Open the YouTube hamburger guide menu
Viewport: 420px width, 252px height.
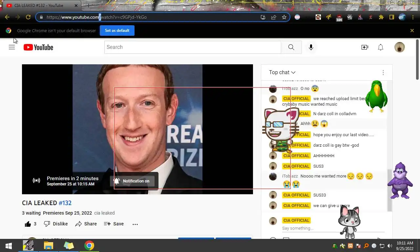coord(12,47)
